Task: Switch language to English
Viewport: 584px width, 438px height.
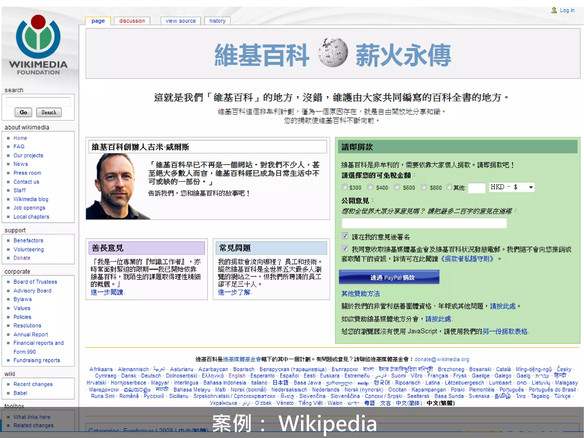Action: coord(237,376)
